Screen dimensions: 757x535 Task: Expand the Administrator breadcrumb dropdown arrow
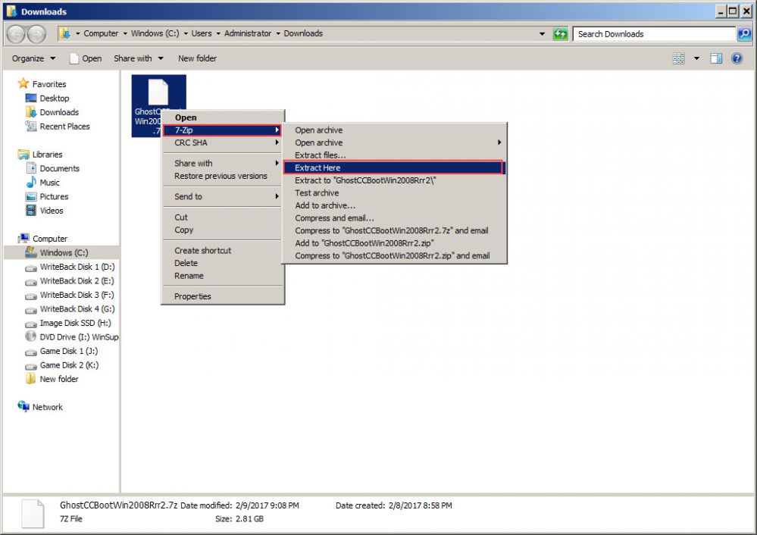[x=278, y=33]
